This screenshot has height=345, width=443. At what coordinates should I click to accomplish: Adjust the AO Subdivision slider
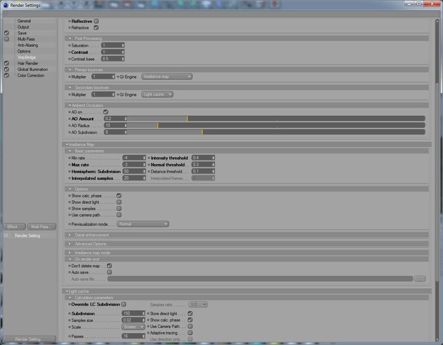(x=276, y=132)
